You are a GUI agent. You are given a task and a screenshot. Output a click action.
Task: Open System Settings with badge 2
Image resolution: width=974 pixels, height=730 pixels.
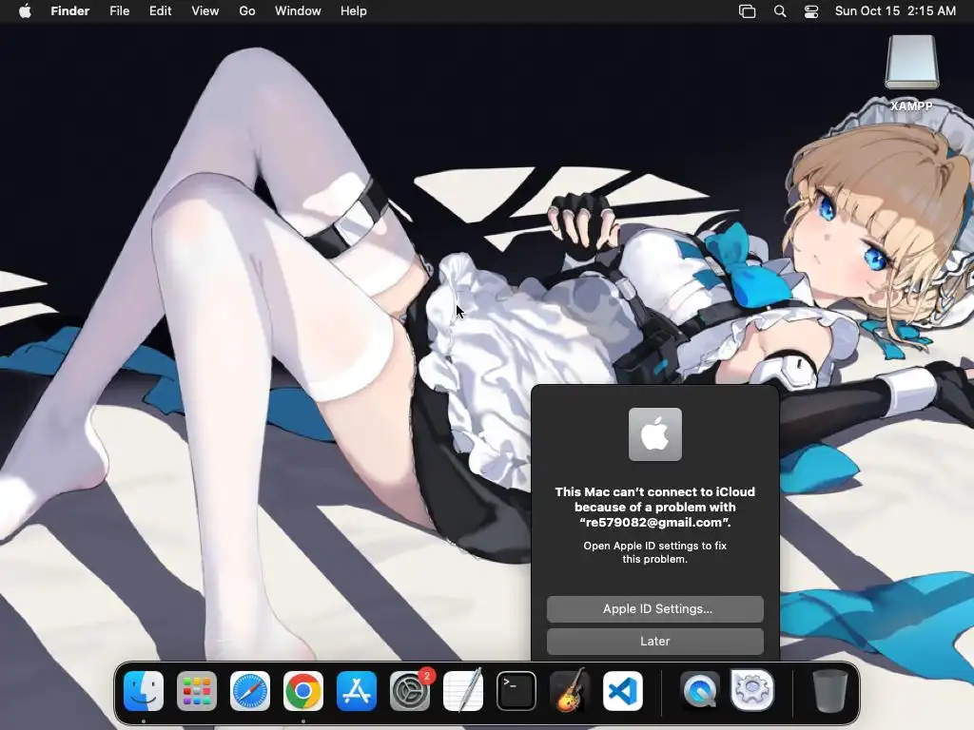click(x=410, y=691)
